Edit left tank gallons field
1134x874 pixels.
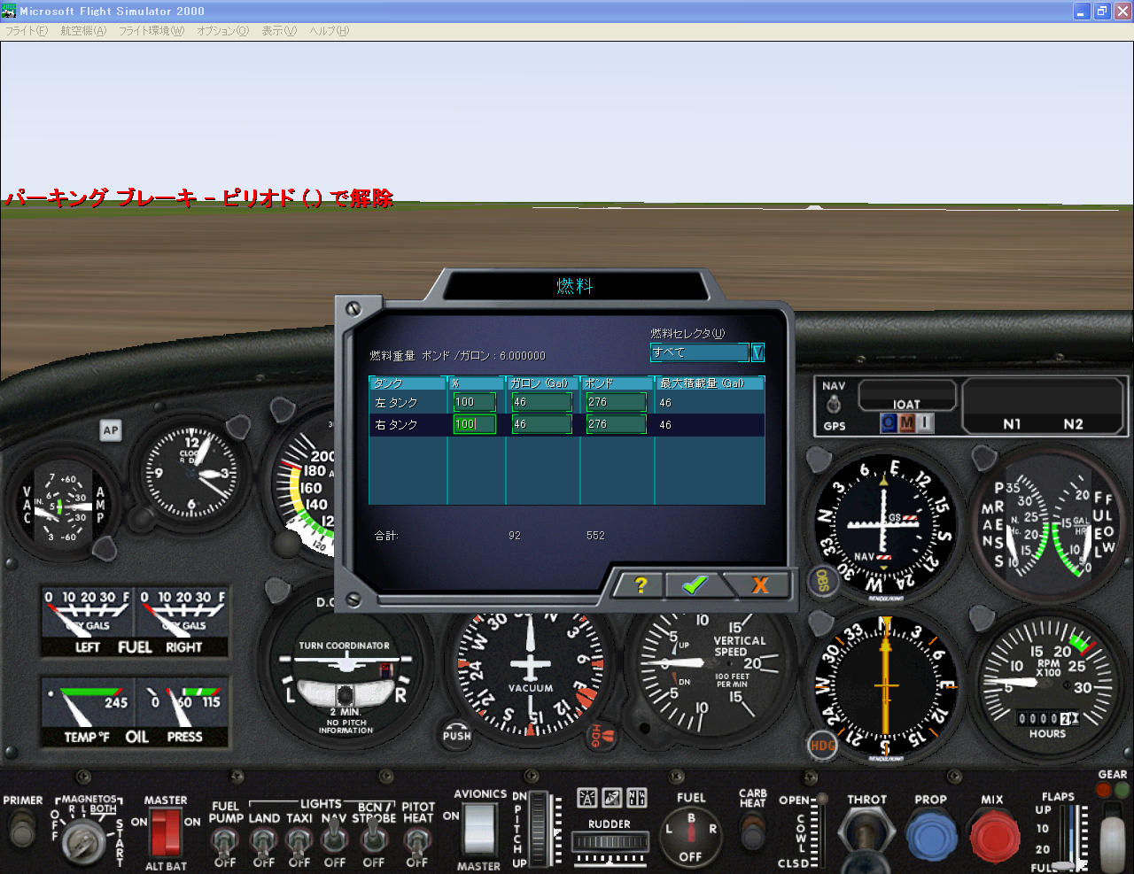tap(541, 403)
